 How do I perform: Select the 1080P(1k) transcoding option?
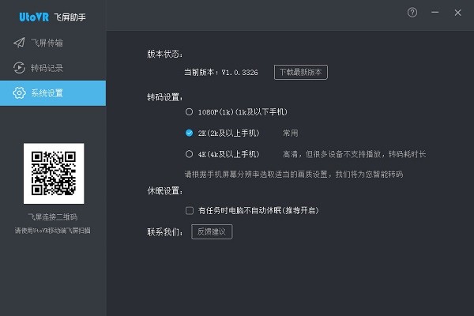coord(189,112)
